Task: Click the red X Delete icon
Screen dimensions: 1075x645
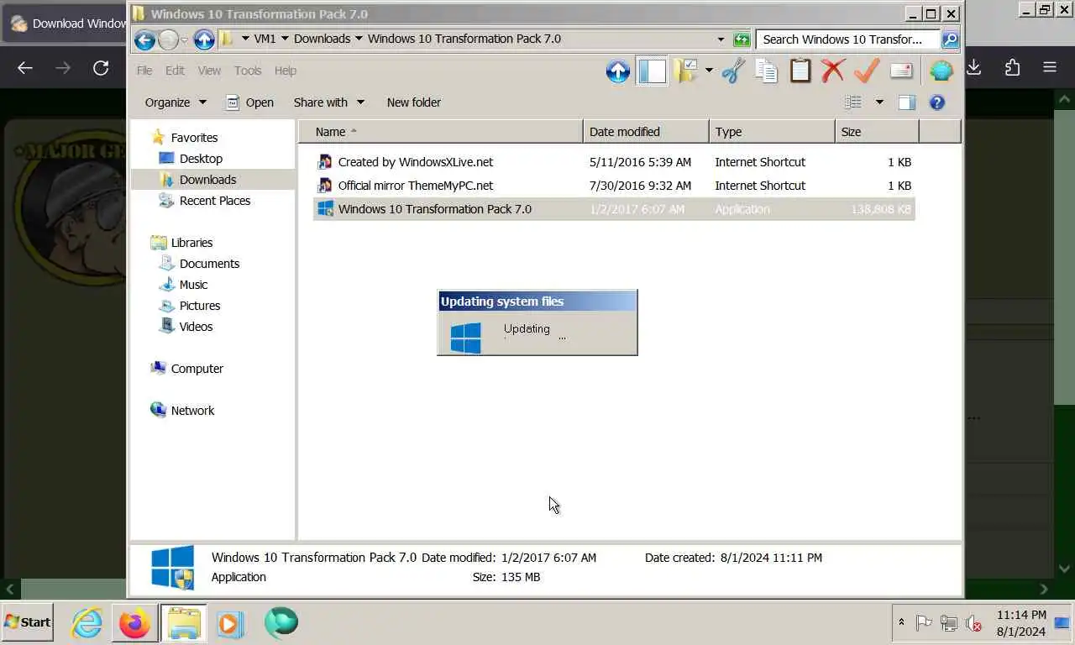Action: [x=832, y=71]
